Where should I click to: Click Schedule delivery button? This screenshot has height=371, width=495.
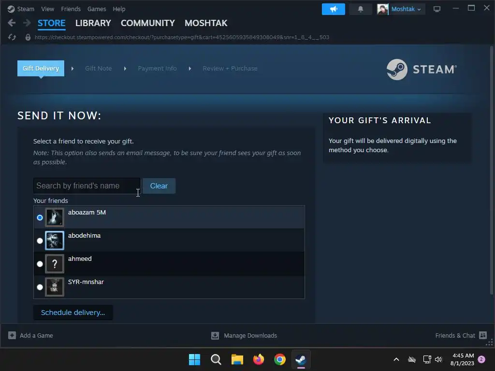click(73, 313)
